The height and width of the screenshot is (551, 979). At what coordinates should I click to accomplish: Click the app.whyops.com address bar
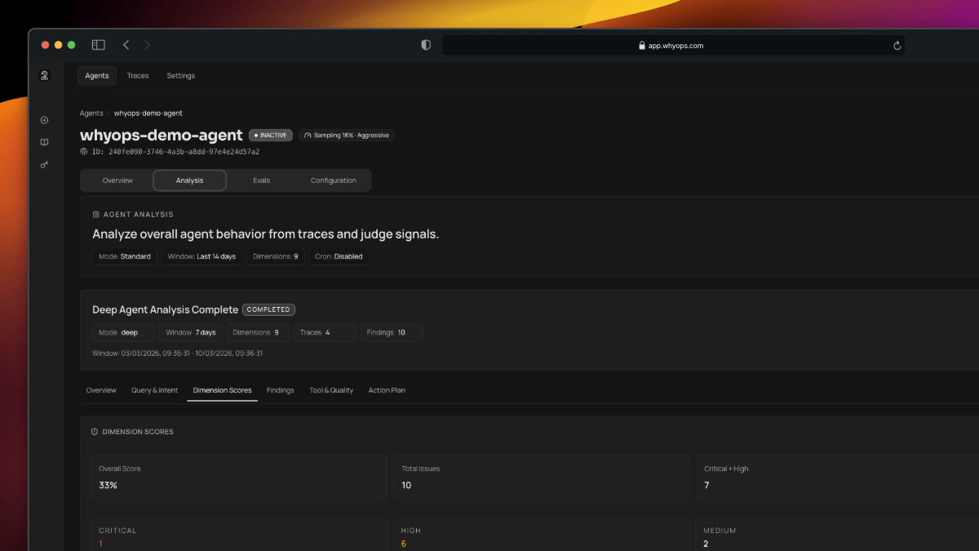674,46
